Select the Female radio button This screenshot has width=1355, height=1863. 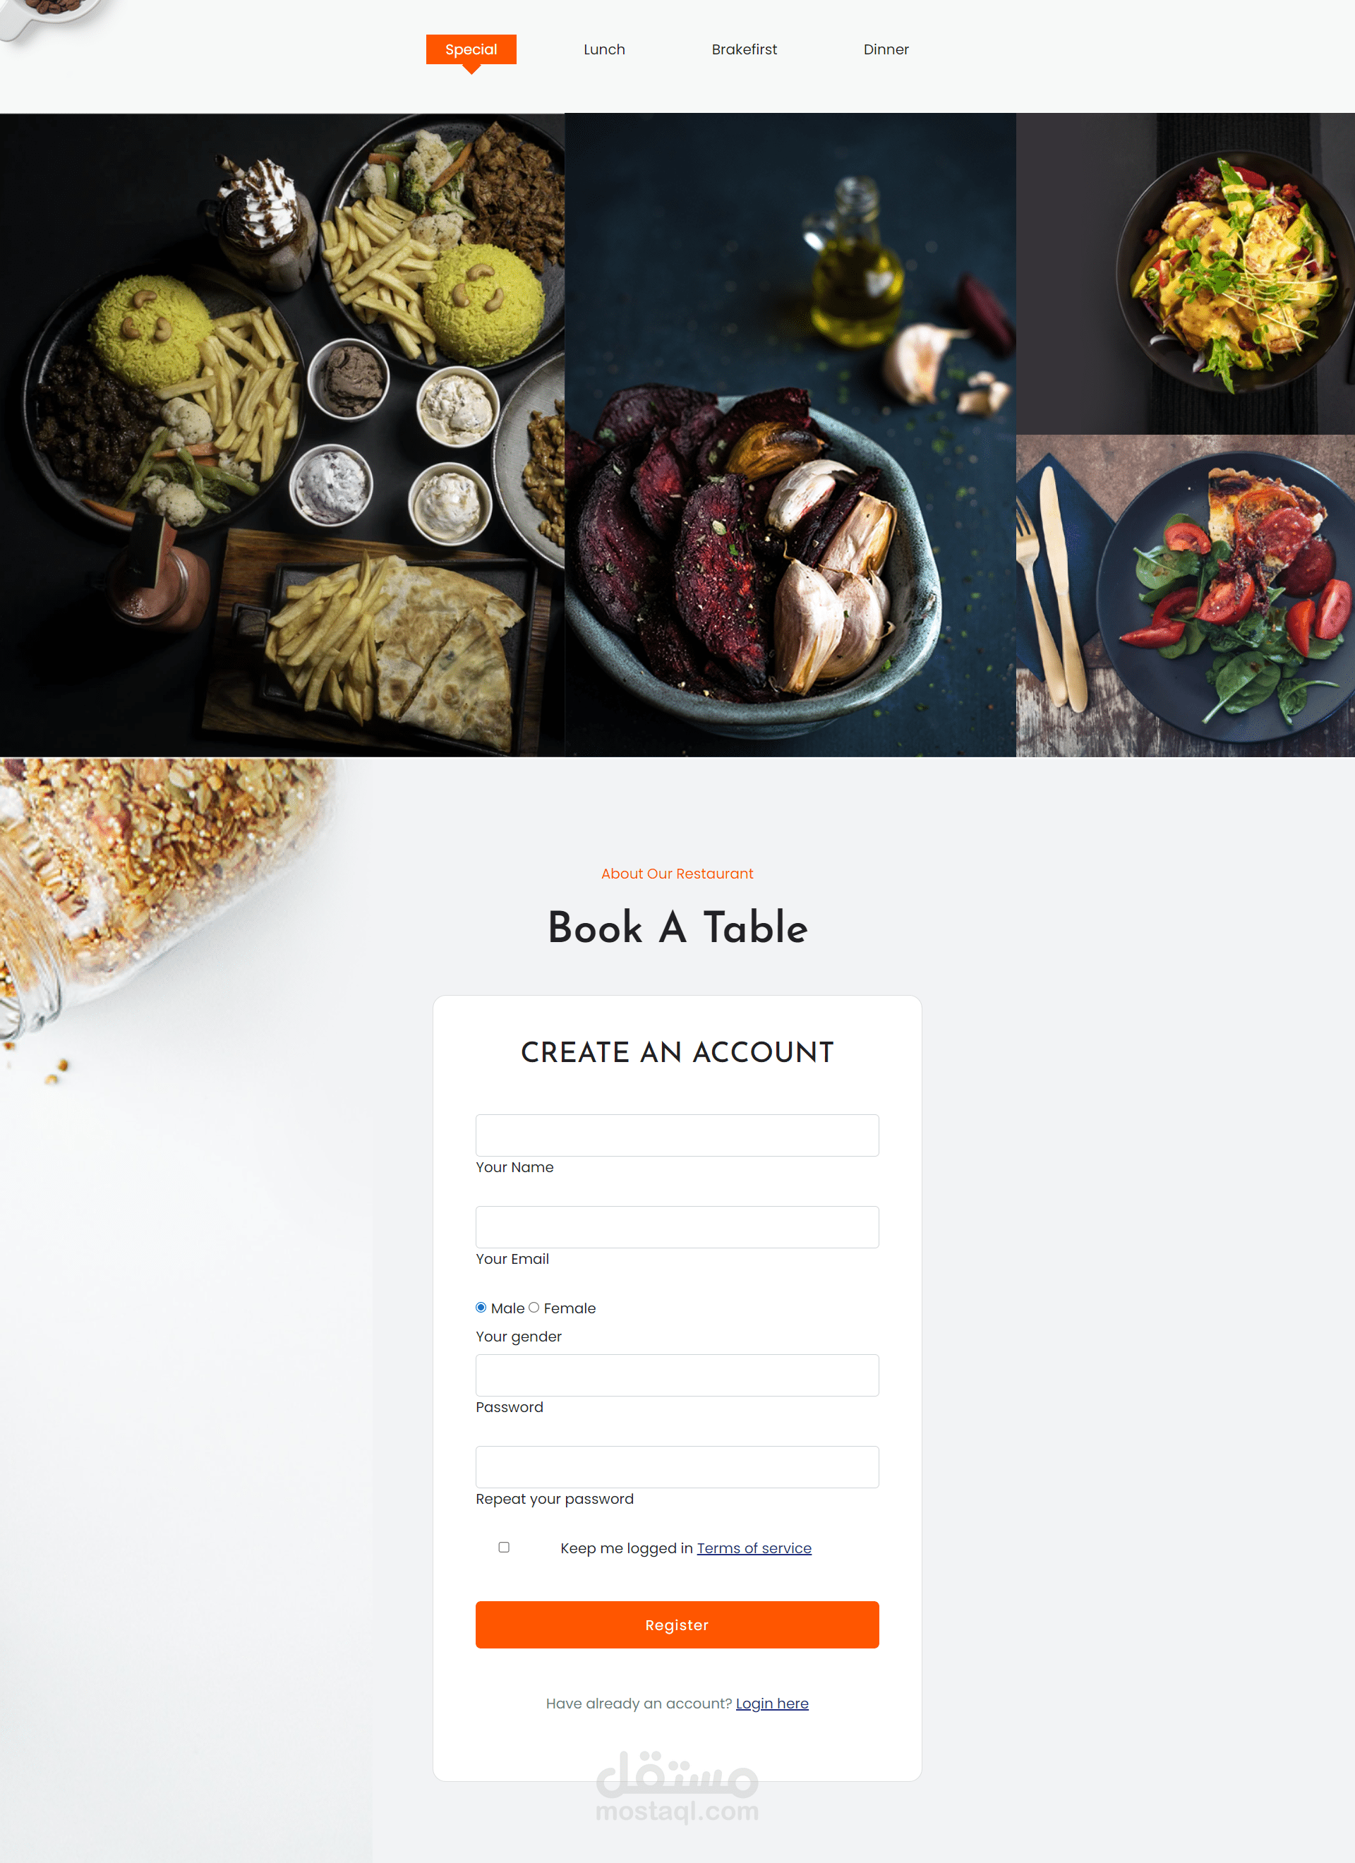coord(534,1307)
